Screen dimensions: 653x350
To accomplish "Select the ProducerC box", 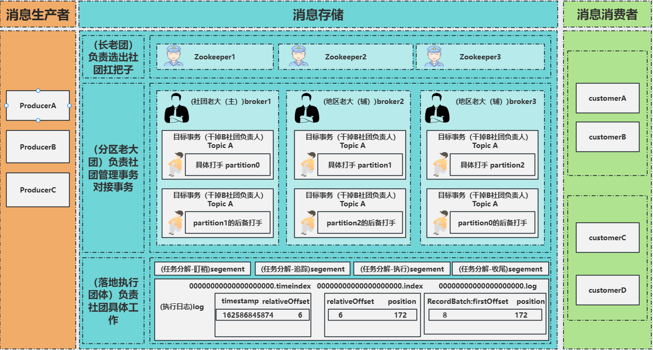I will (x=38, y=190).
